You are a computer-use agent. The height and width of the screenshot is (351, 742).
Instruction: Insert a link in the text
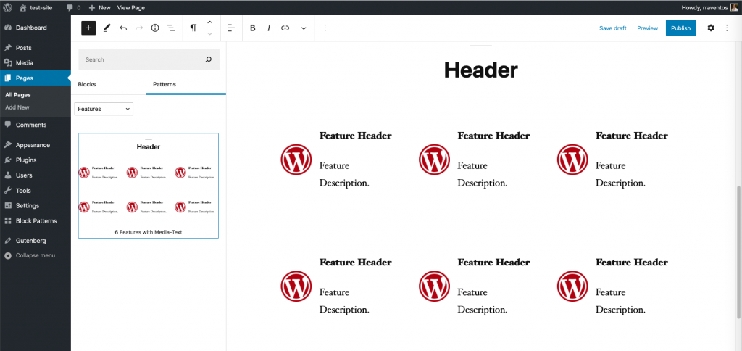click(285, 28)
